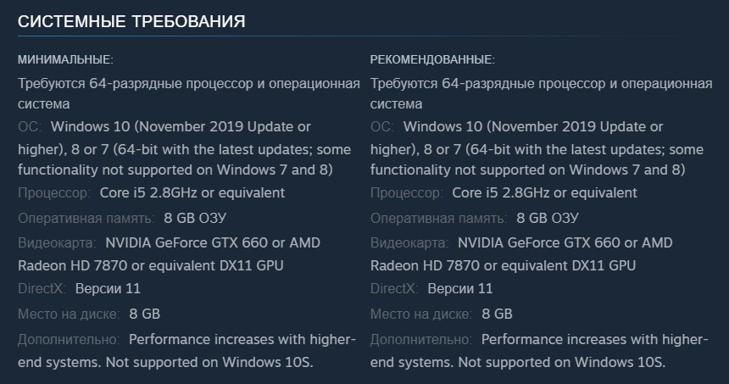
Task: Click Версии 11 value in recommended column
Action: pos(459,289)
